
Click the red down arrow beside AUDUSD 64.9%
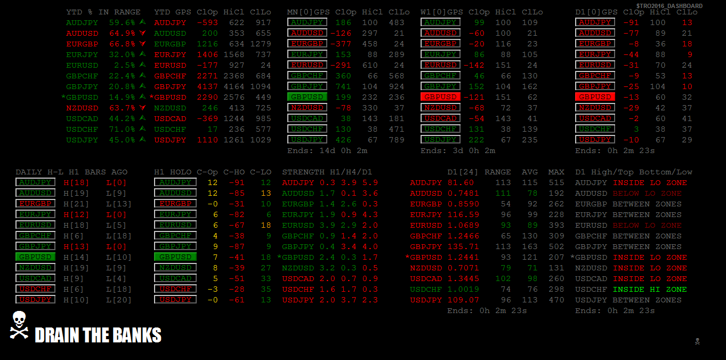pyautogui.click(x=142, y=33)
